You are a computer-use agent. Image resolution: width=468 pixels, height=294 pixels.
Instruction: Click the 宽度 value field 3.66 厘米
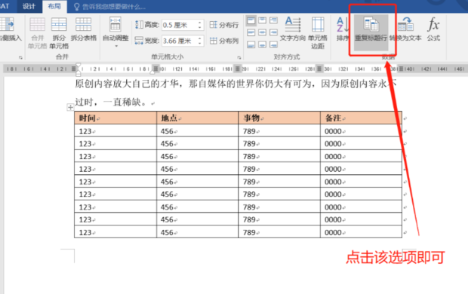[x=179, y=41]
